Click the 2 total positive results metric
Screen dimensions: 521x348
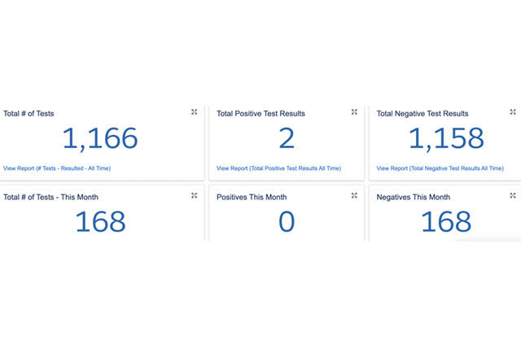pyautogui.click(x=287, y=140)
